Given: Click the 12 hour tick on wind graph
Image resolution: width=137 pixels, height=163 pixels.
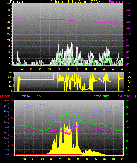Looking at the screenshot, I should (x=68, y=69).
